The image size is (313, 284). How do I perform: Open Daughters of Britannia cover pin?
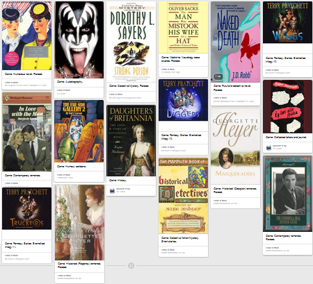pos(131,141)
